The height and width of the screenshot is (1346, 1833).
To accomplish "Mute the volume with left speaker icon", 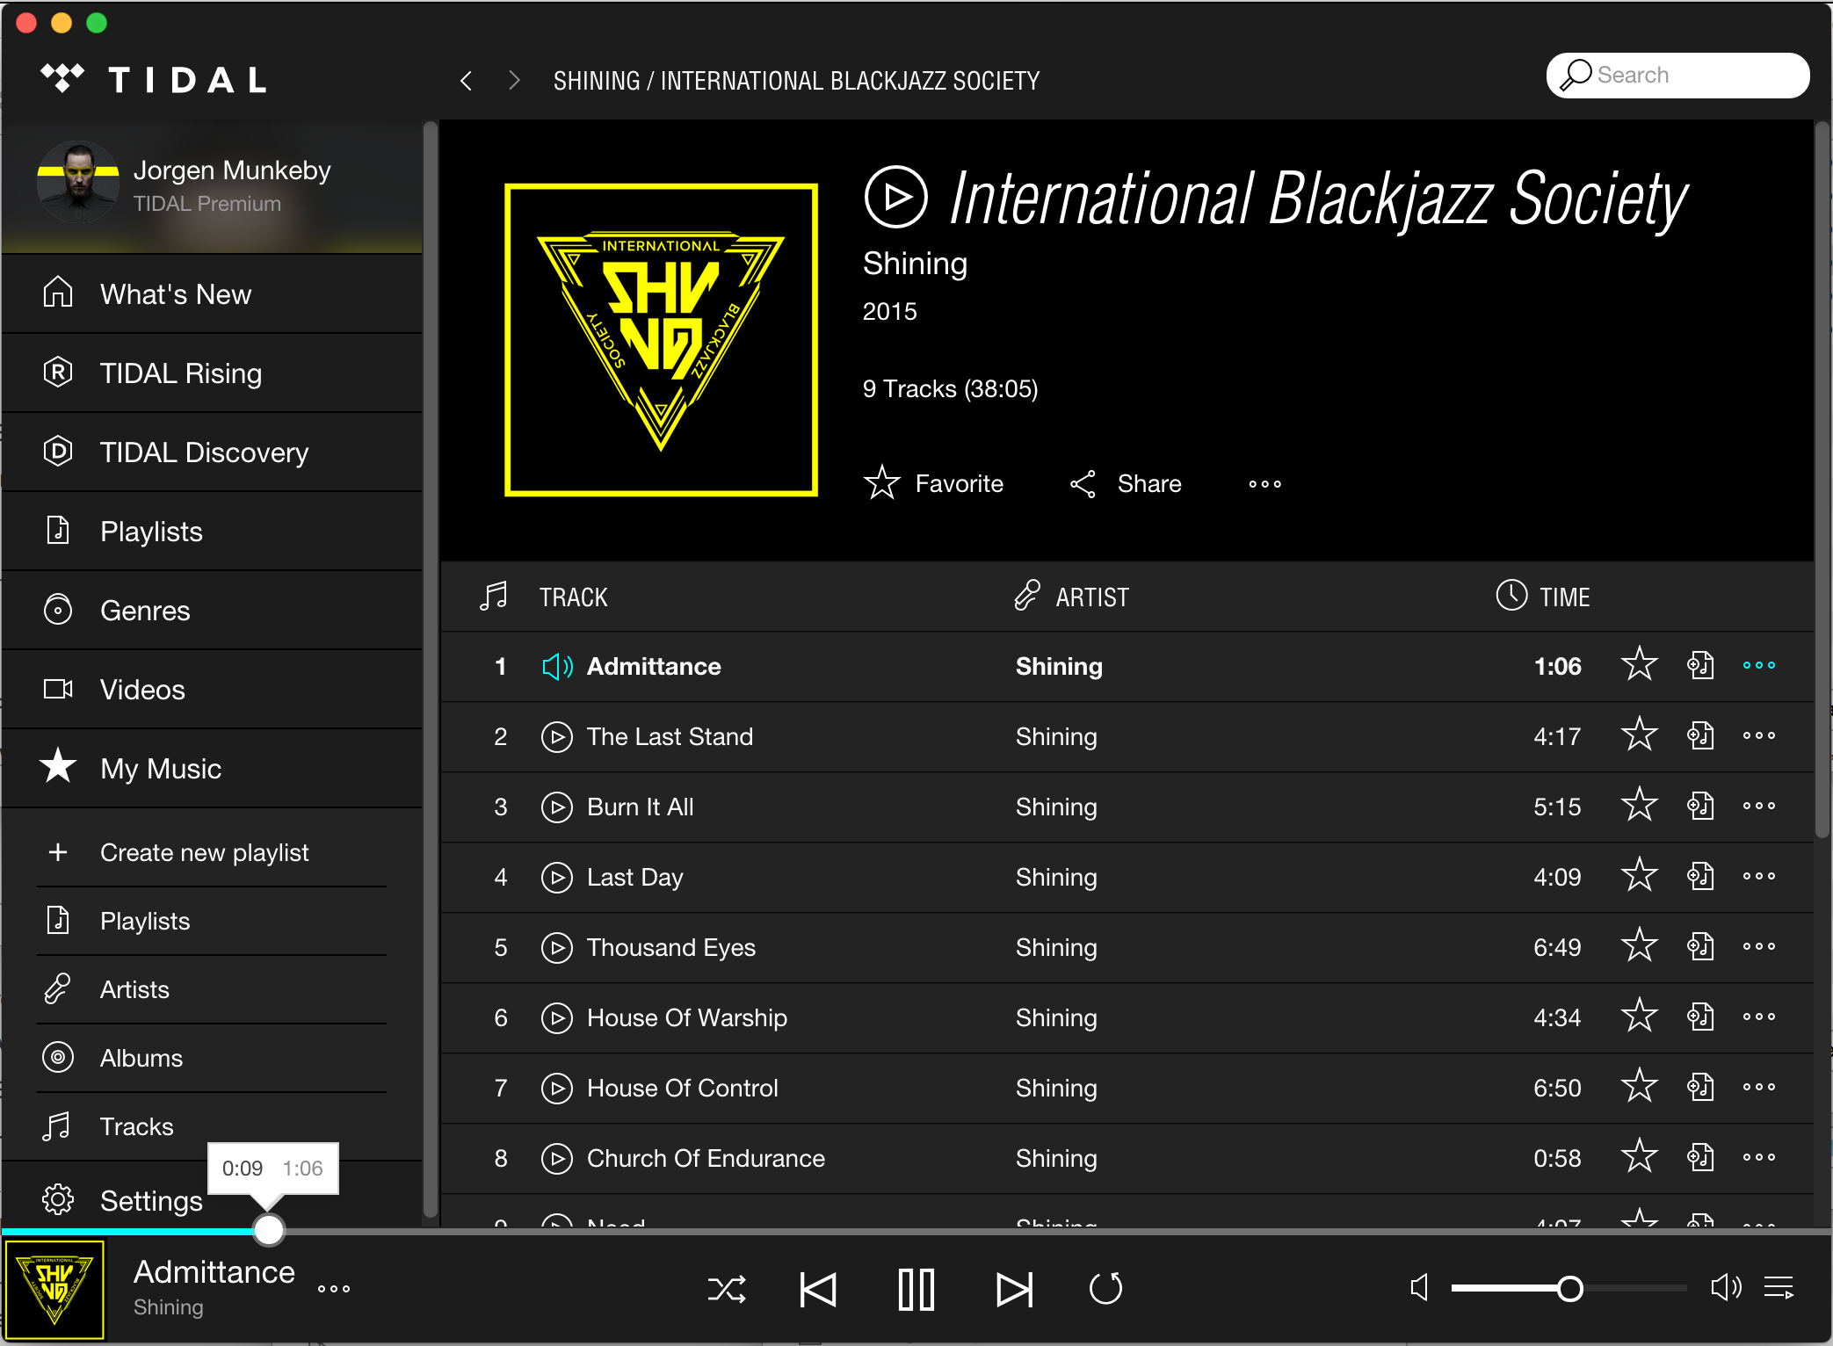I will pos(1419,1288).
